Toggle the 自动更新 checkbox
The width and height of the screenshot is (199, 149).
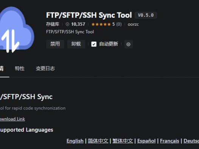pyautogui.click(x=94, y=44)
